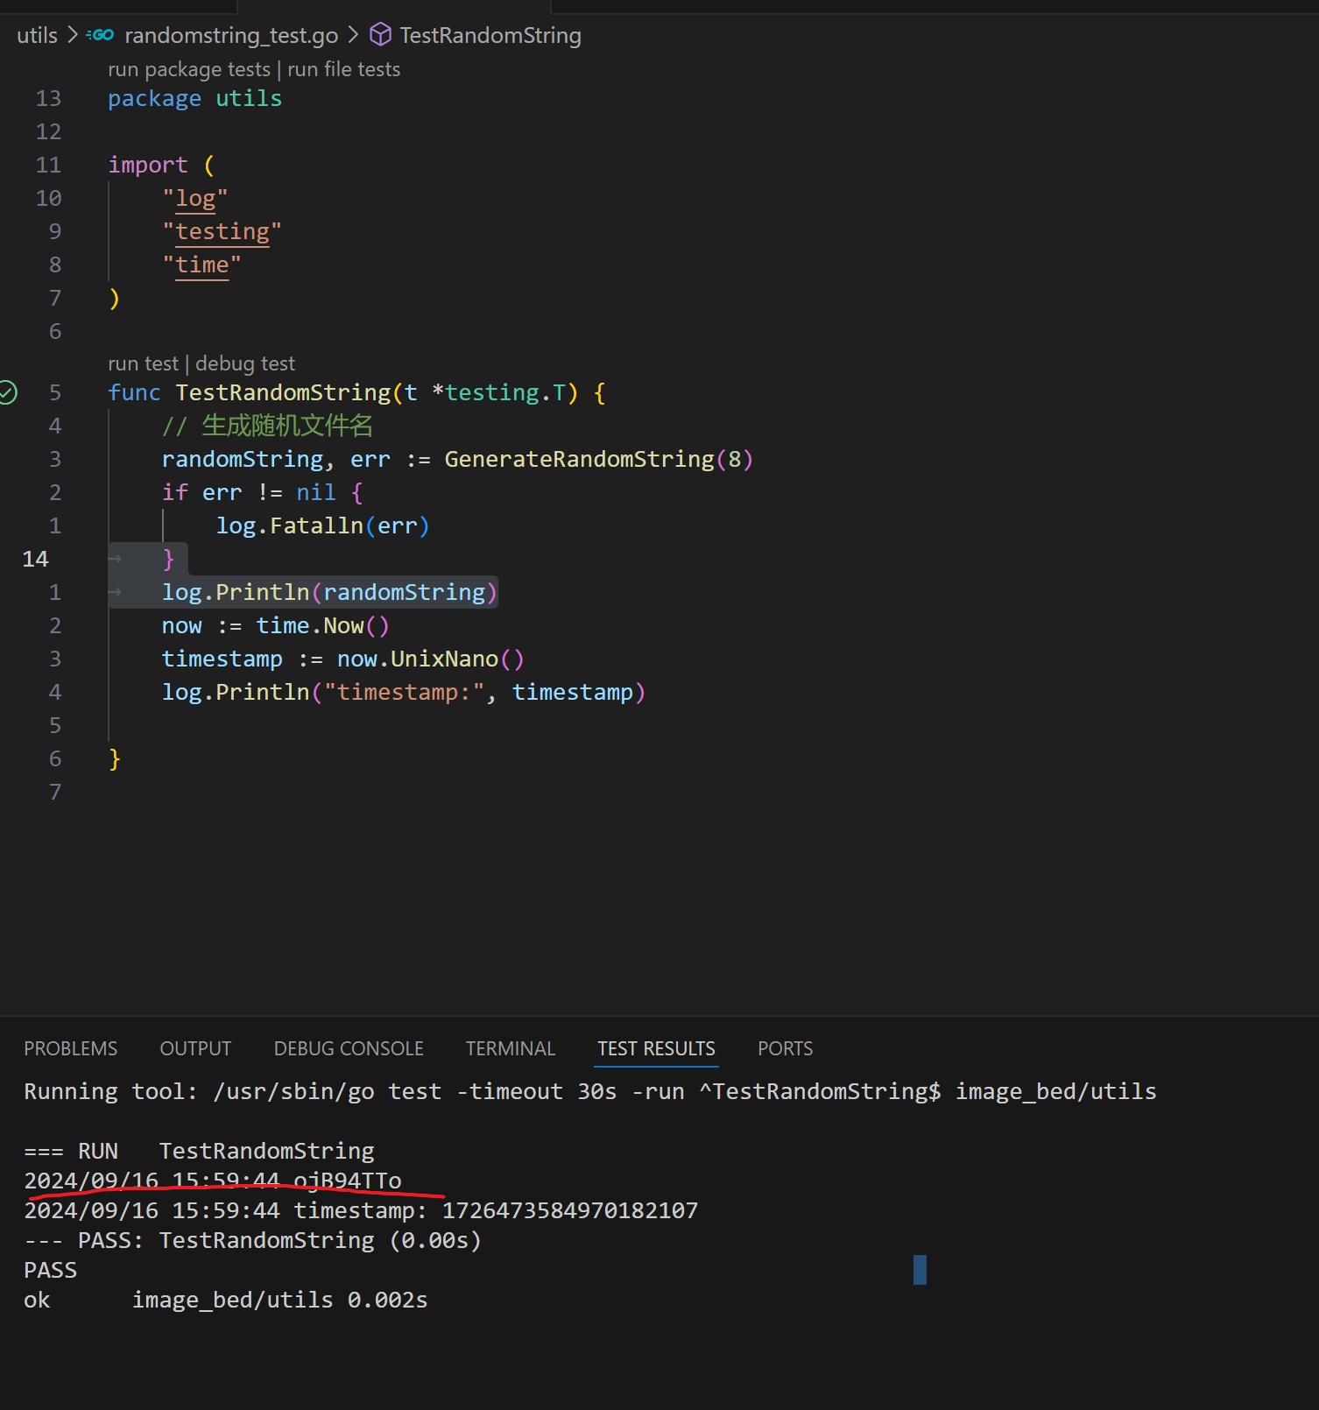This screenshot has width=1319, height=1410.
Task: Click 'debug test' code lens link
Action: 245,363
